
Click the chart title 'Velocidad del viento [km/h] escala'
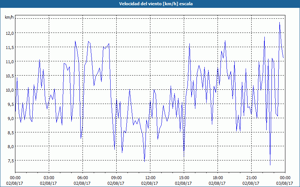tap(156, 4)
